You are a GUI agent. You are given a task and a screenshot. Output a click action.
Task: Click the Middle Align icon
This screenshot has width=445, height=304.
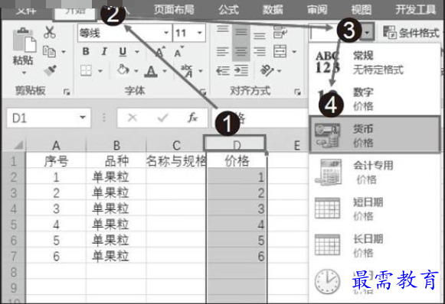coord(241,33)
